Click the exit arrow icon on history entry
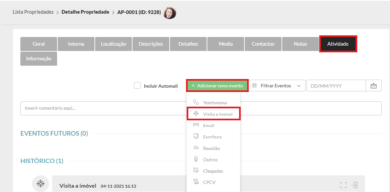This screenshot has width=390, height=192. 355,185
